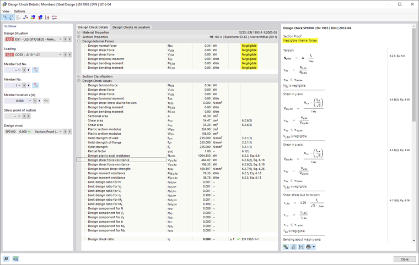Pick member number graphically icon
Viewport: 419px width, 265px height.
35,85
